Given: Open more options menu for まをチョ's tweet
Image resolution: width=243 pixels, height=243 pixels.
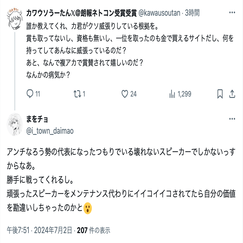Looking at the screenshot, I should (x=232, y=119).
